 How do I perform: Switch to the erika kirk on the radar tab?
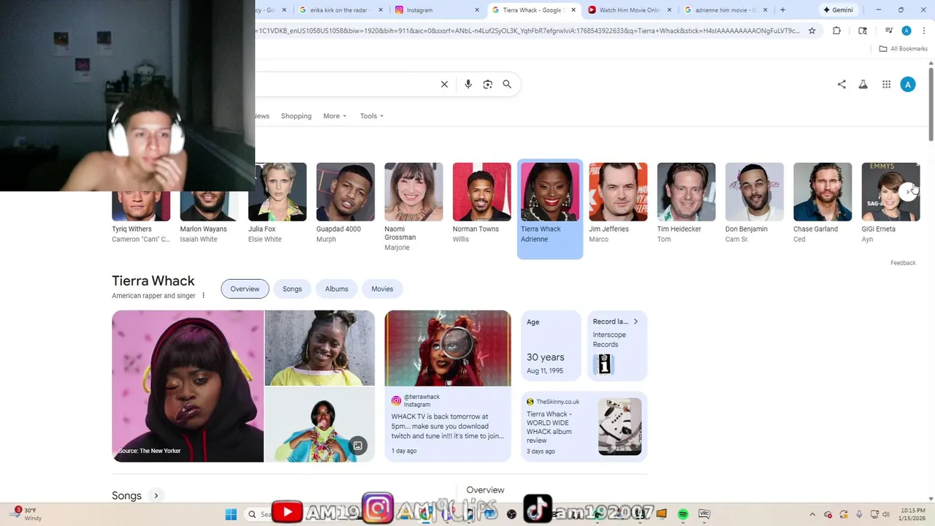pos(342,10)
